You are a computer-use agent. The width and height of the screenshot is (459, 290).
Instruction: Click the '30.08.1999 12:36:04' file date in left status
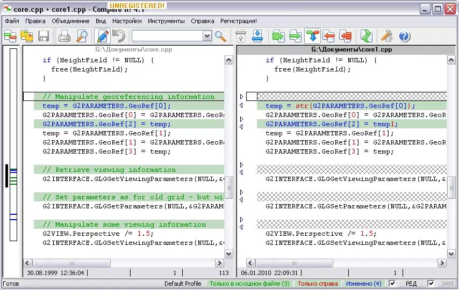[x=55, y=273]
